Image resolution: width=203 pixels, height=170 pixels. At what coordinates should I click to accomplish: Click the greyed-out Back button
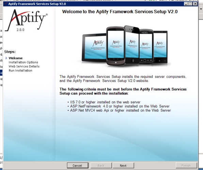coord(101,166)
